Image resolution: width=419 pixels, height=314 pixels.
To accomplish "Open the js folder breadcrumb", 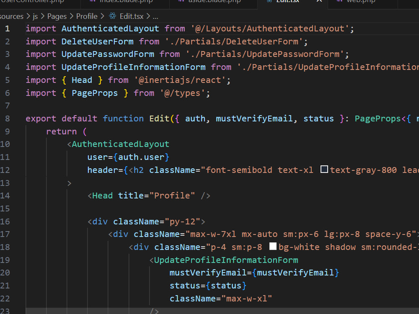I will [35, 17].
